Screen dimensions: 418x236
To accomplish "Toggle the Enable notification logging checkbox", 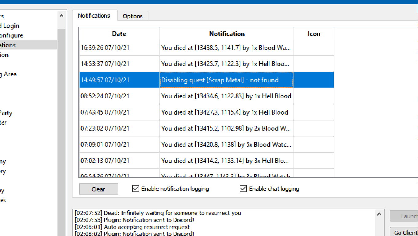I will pyautogui.click(x=136, y=189).
